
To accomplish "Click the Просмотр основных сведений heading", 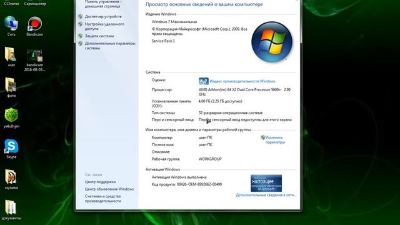I will coord(204,4).
